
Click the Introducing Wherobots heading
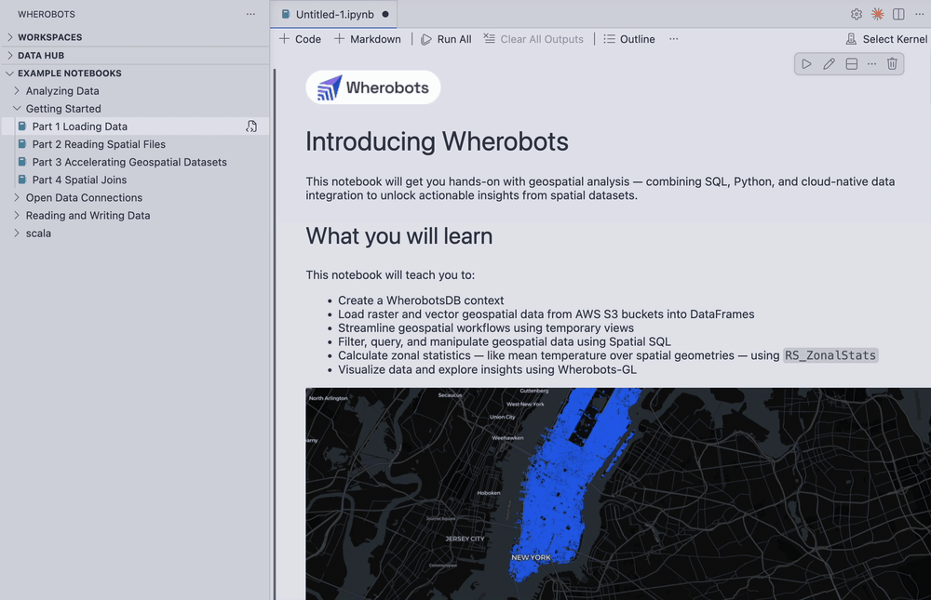437,141
